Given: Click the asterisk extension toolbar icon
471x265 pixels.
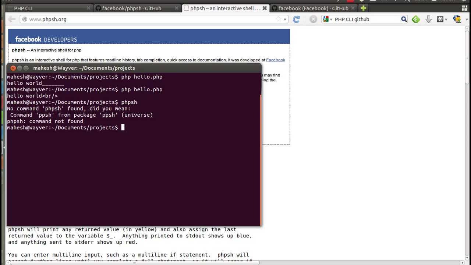Looking at the screenshot, I should click(x=440, y=19).
